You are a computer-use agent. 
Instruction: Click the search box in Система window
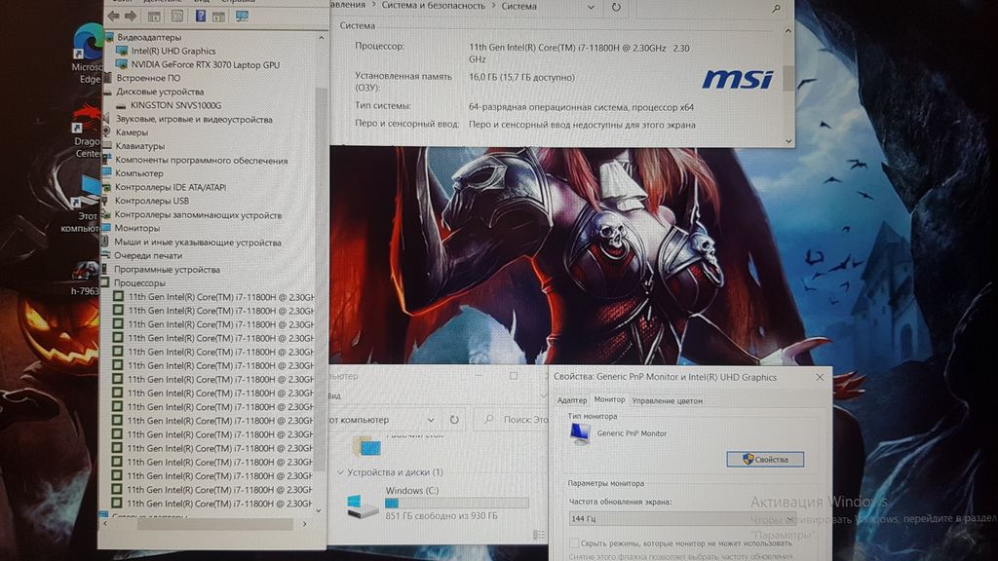[711, 8]
